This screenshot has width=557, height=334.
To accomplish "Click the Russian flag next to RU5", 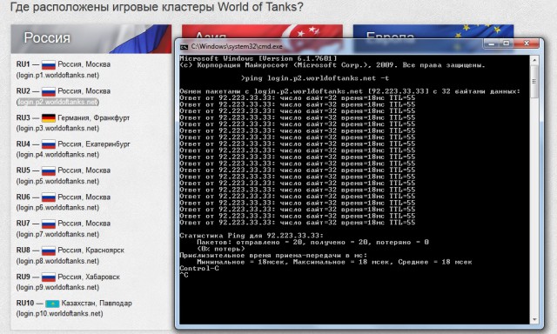I will [x=49, y=170].
